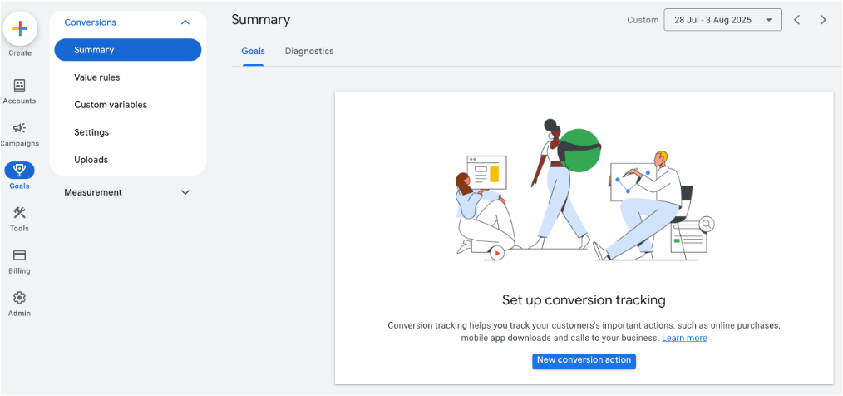Open Custom variables menu item
Screen dimensions: 843x396
111,105
